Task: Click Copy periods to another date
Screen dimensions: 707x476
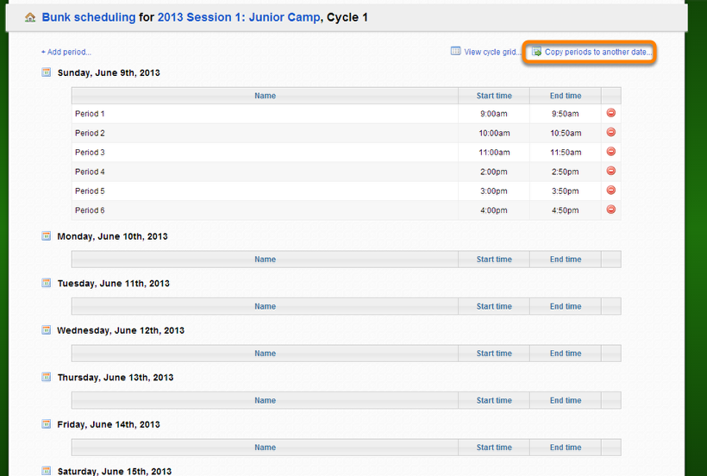Action: tap(598, 53)
